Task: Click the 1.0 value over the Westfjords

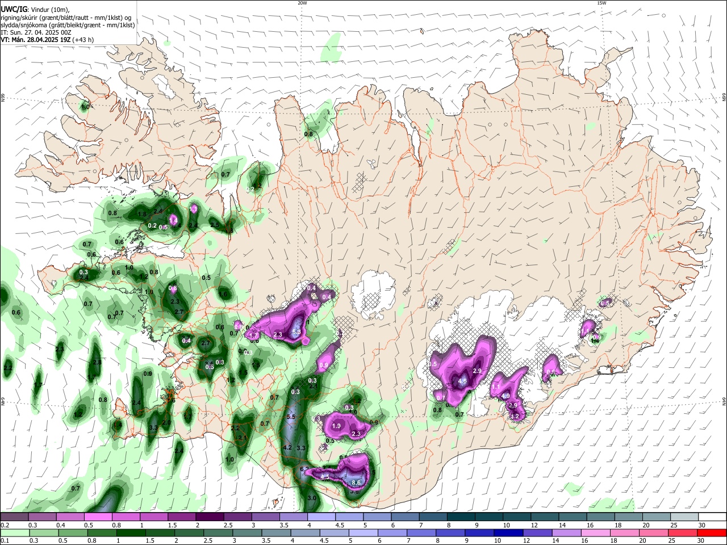Action: coord(86,106)
